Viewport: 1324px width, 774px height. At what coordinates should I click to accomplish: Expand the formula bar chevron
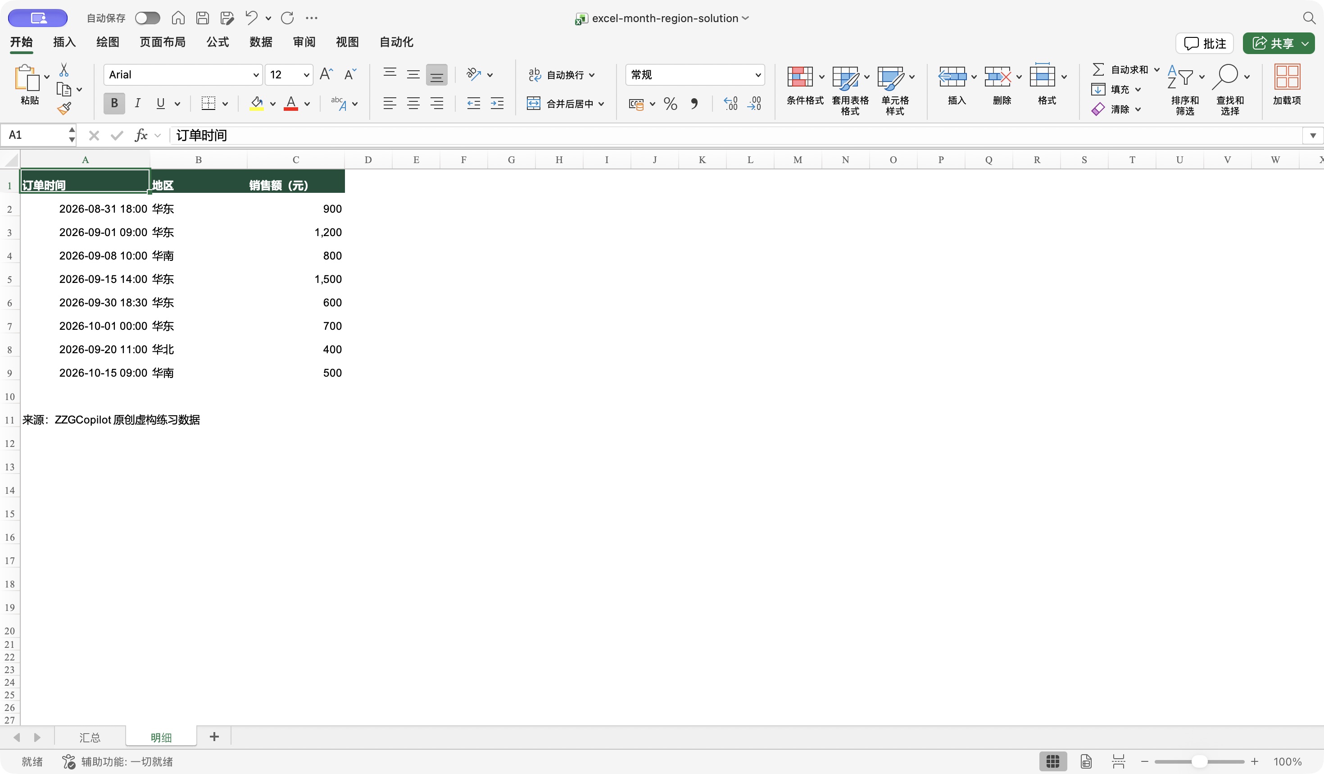pos(1312,136)
